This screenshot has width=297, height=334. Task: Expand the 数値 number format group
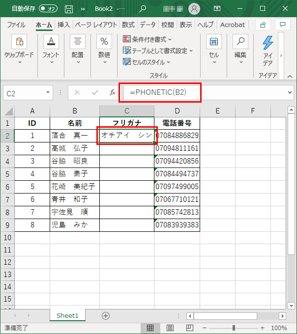click(x=104, y=50)
